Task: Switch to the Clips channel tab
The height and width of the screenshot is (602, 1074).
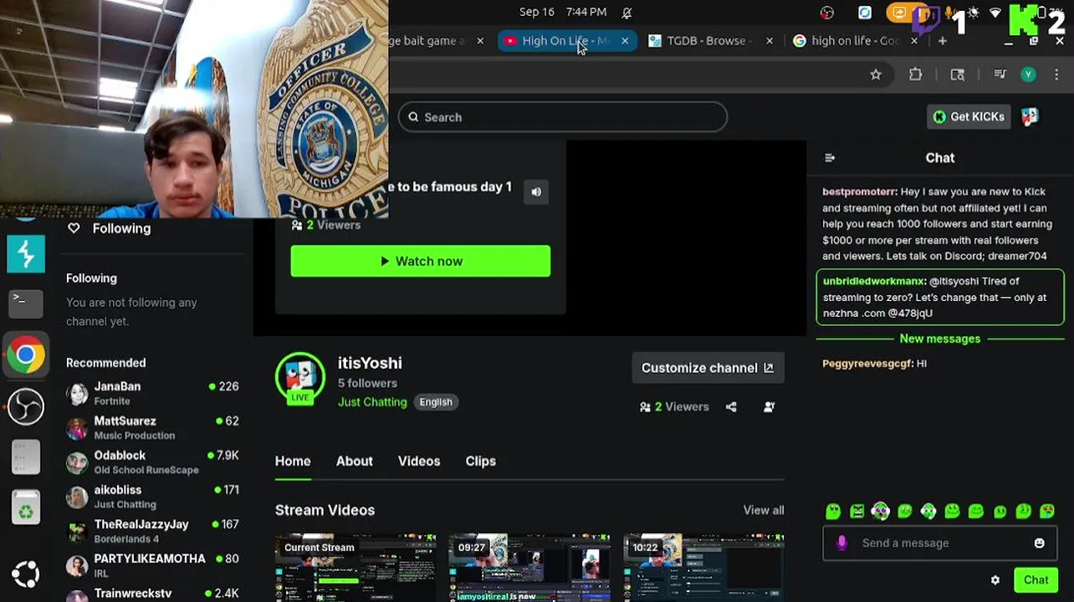Action: [481, 462]
